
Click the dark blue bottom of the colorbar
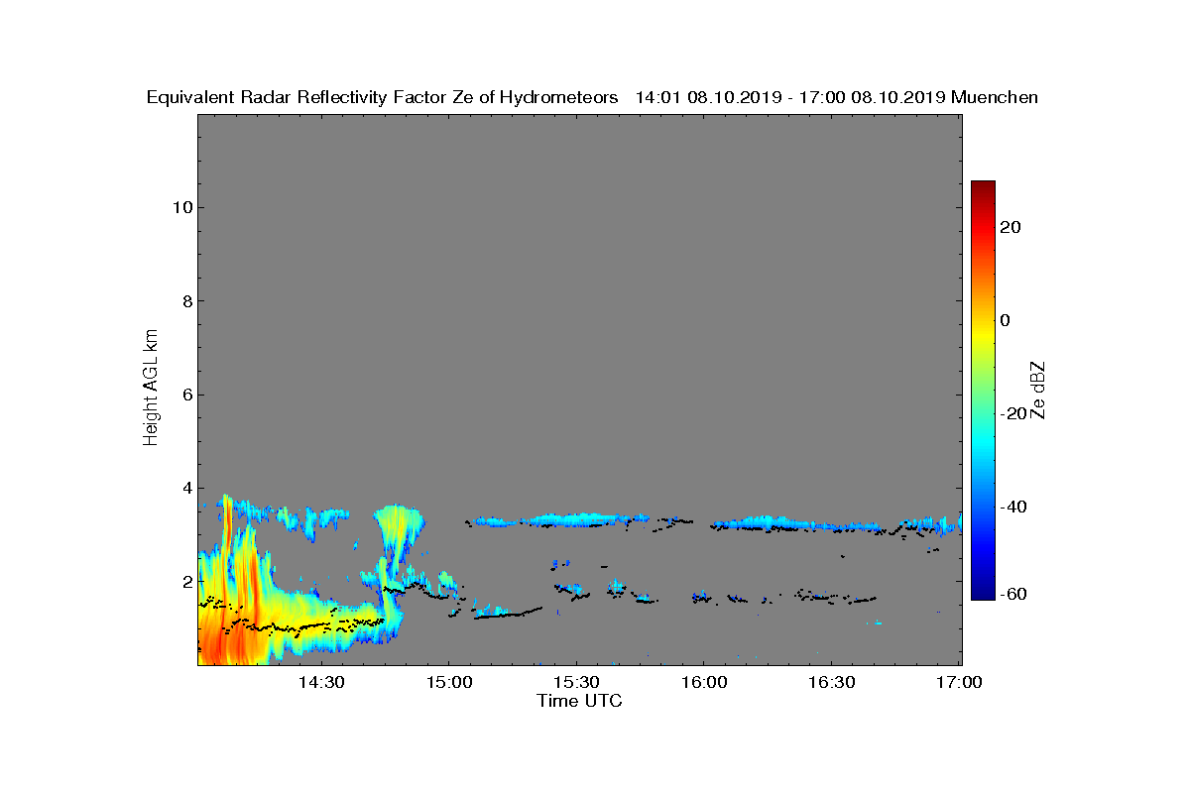tap(983, 592)
